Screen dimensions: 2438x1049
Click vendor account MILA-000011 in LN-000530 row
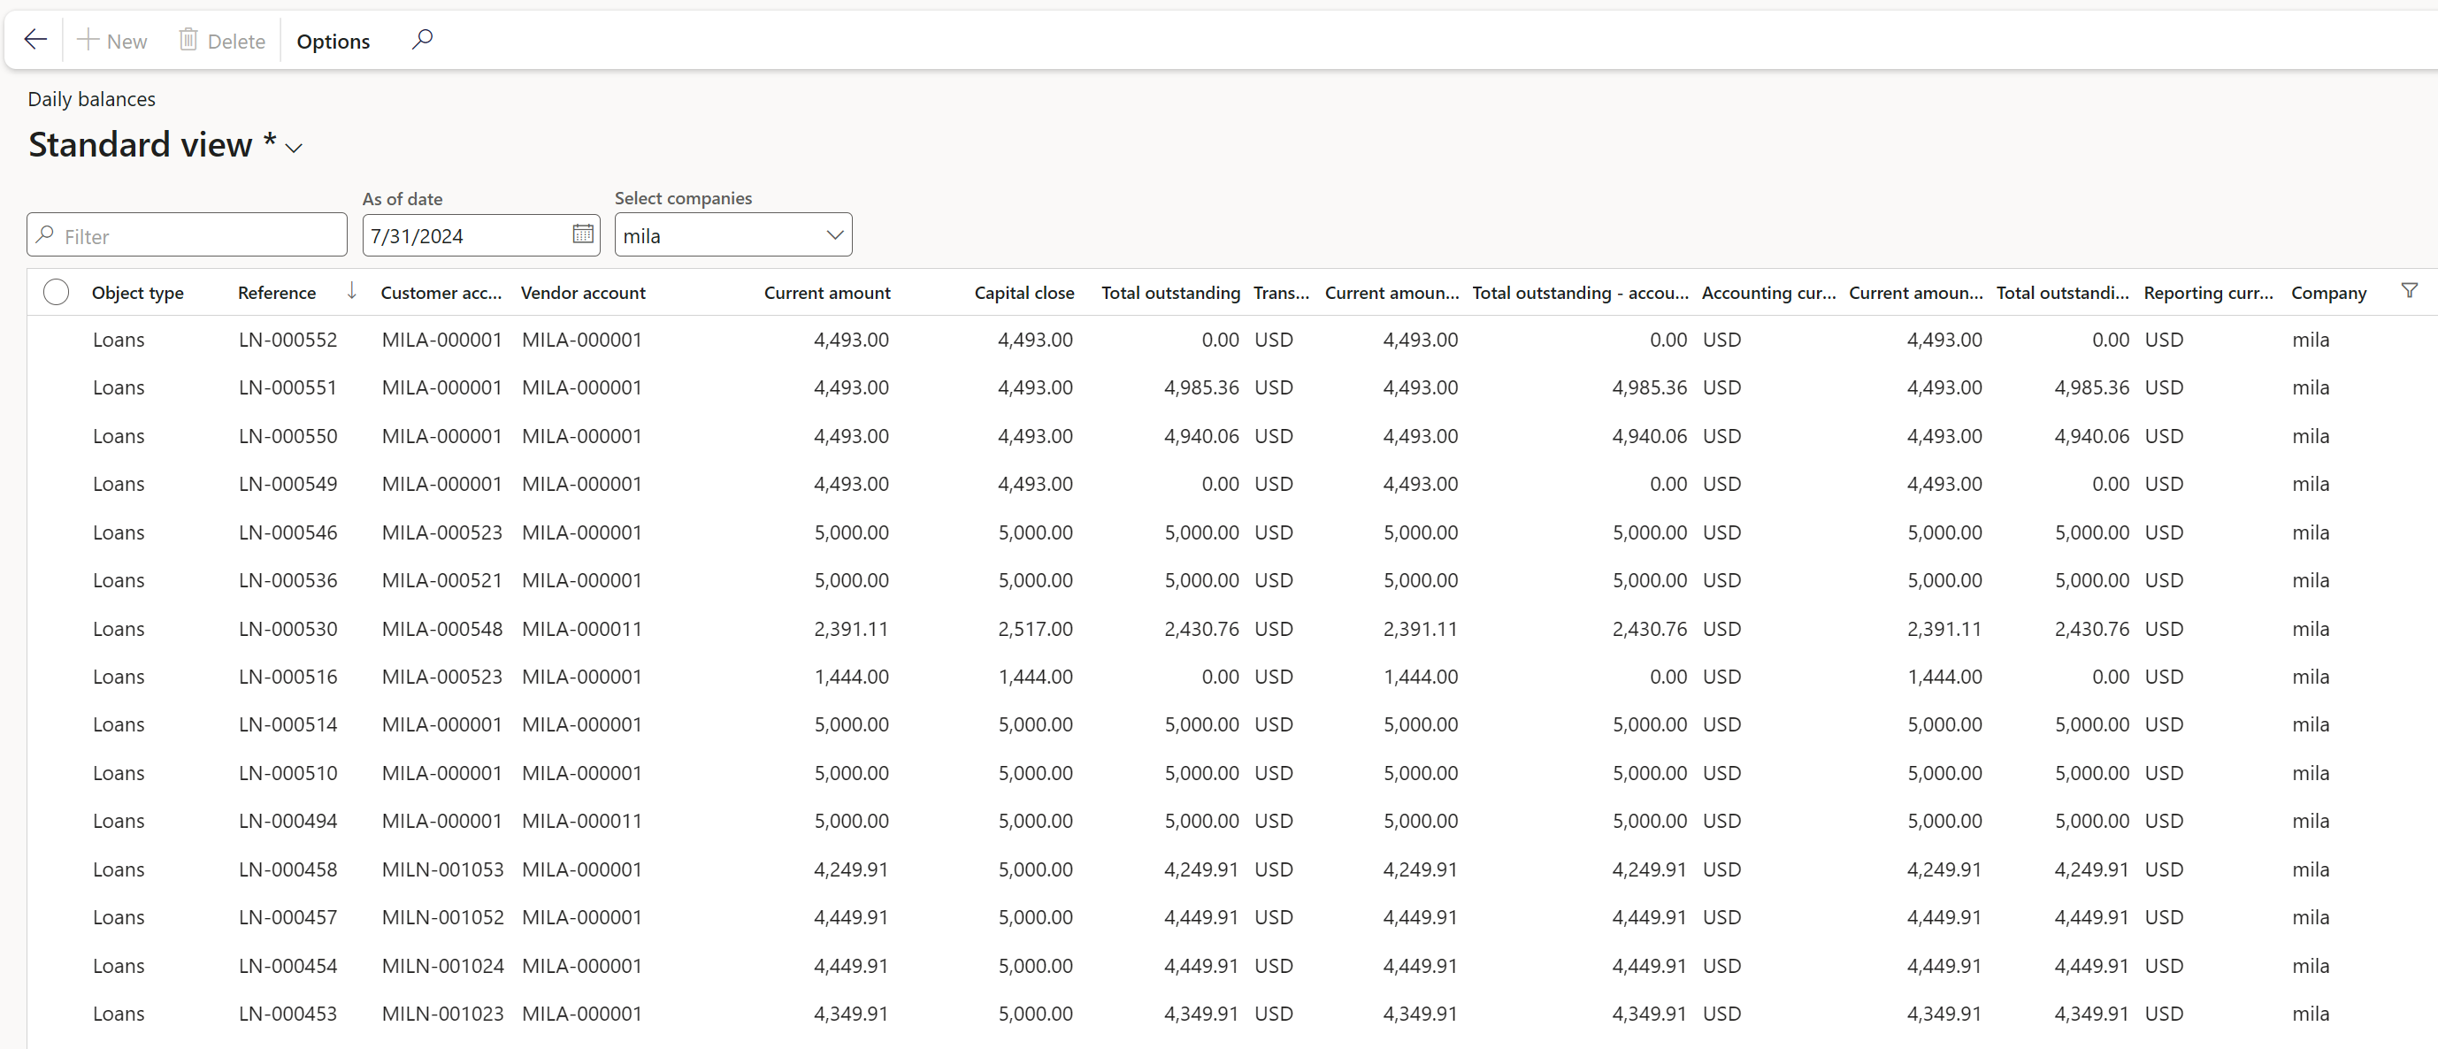pos(582,629)
